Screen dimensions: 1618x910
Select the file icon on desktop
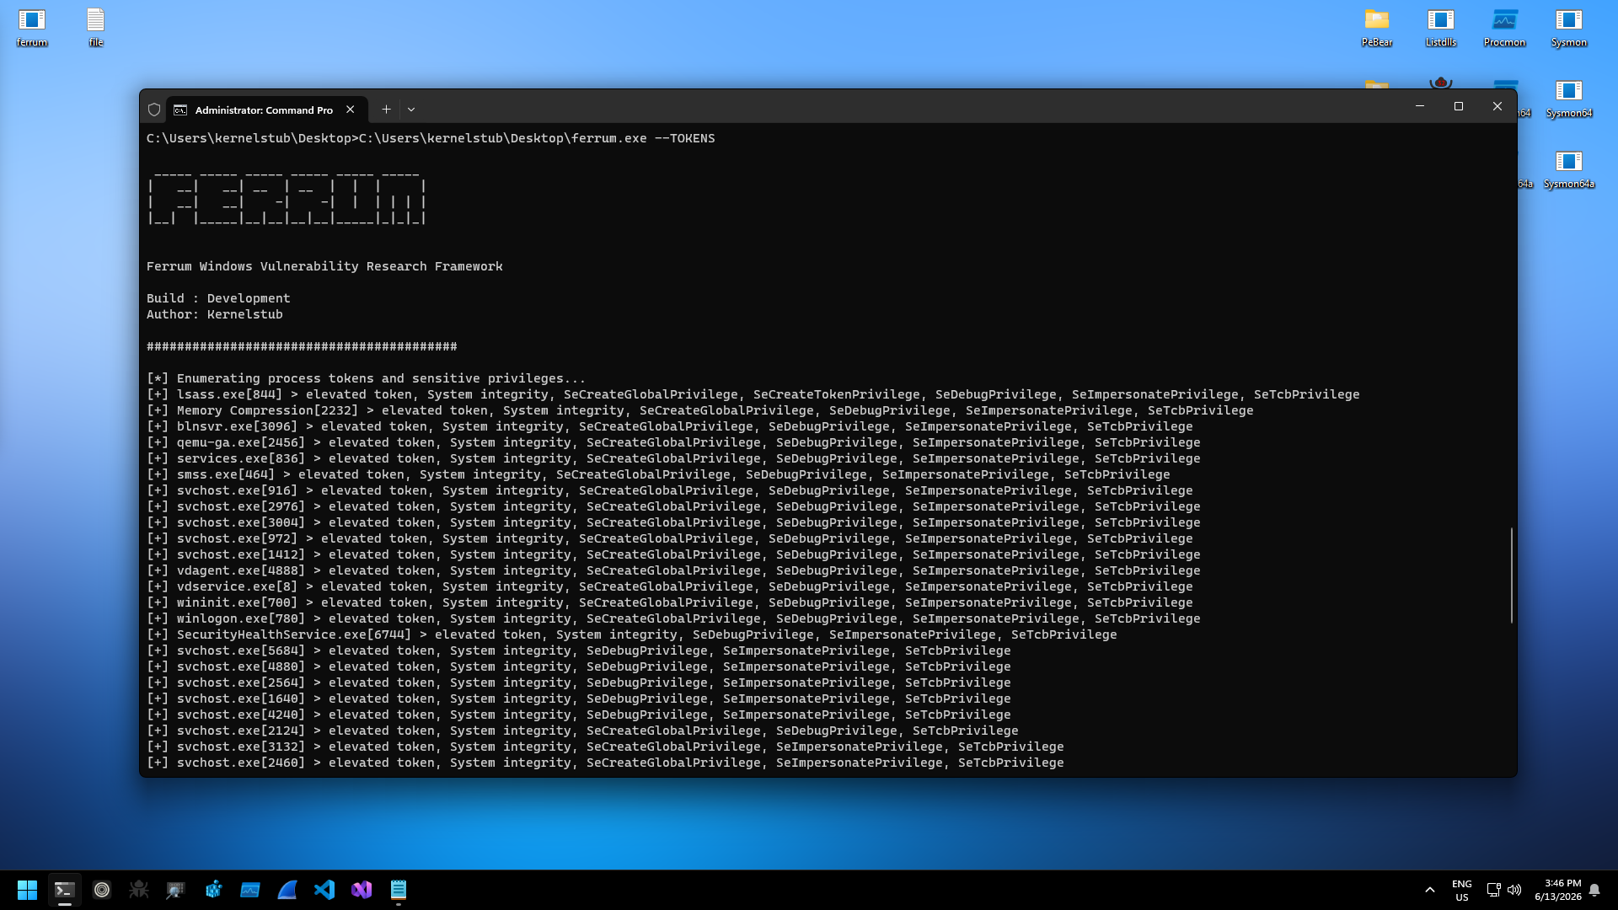coord(96,27)
